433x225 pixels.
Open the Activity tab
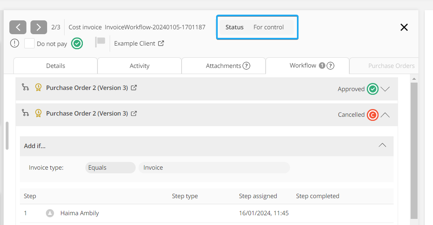click(x=139, y=66)
